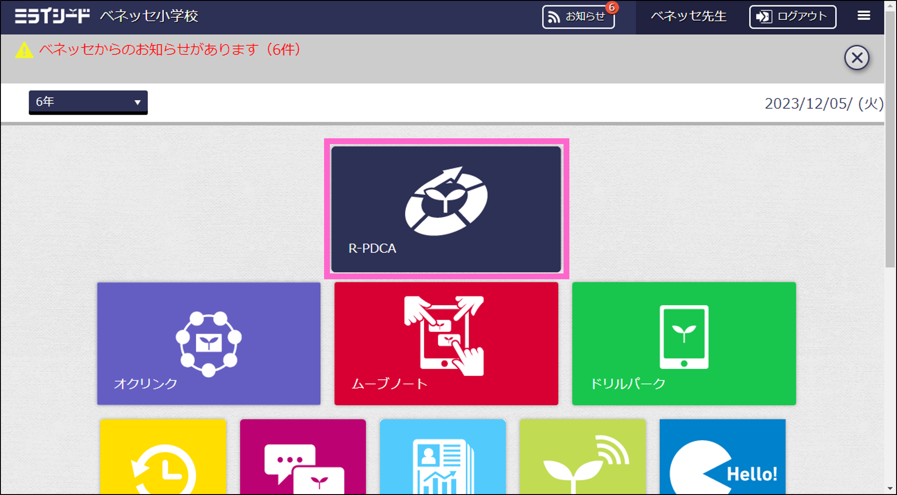Open the blue Hello! tile

722,457
